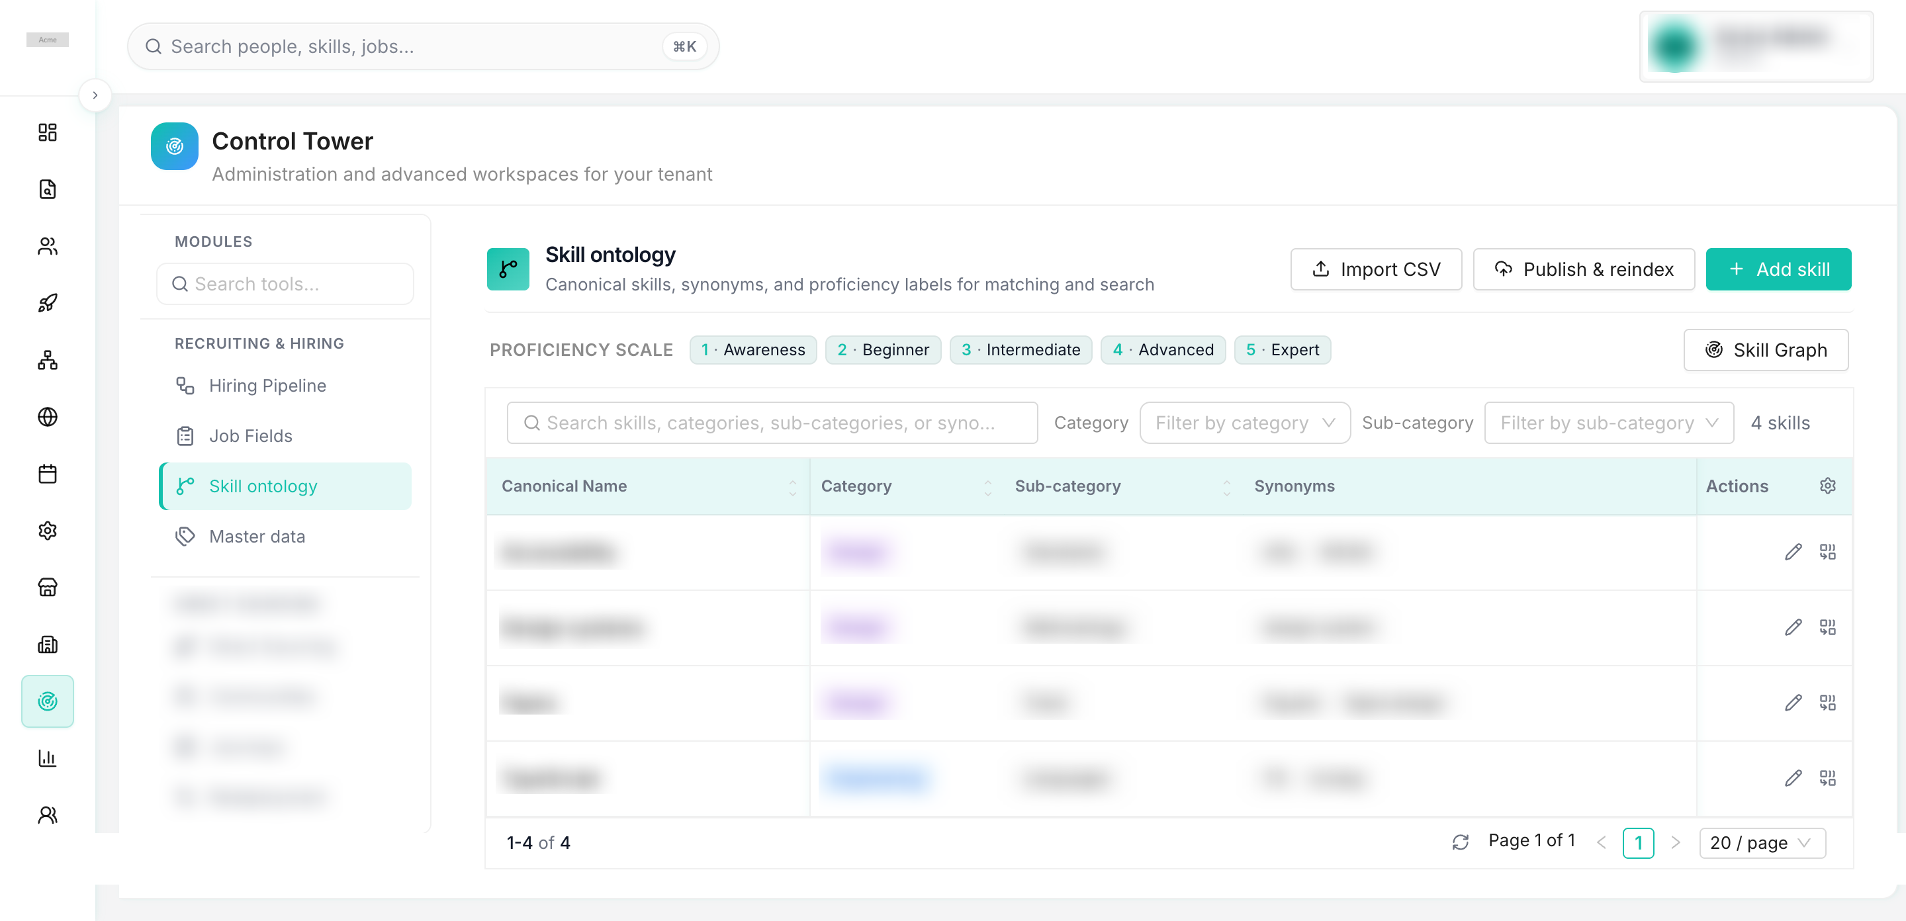
Task: Select Master data module
Action: point(286,537)
